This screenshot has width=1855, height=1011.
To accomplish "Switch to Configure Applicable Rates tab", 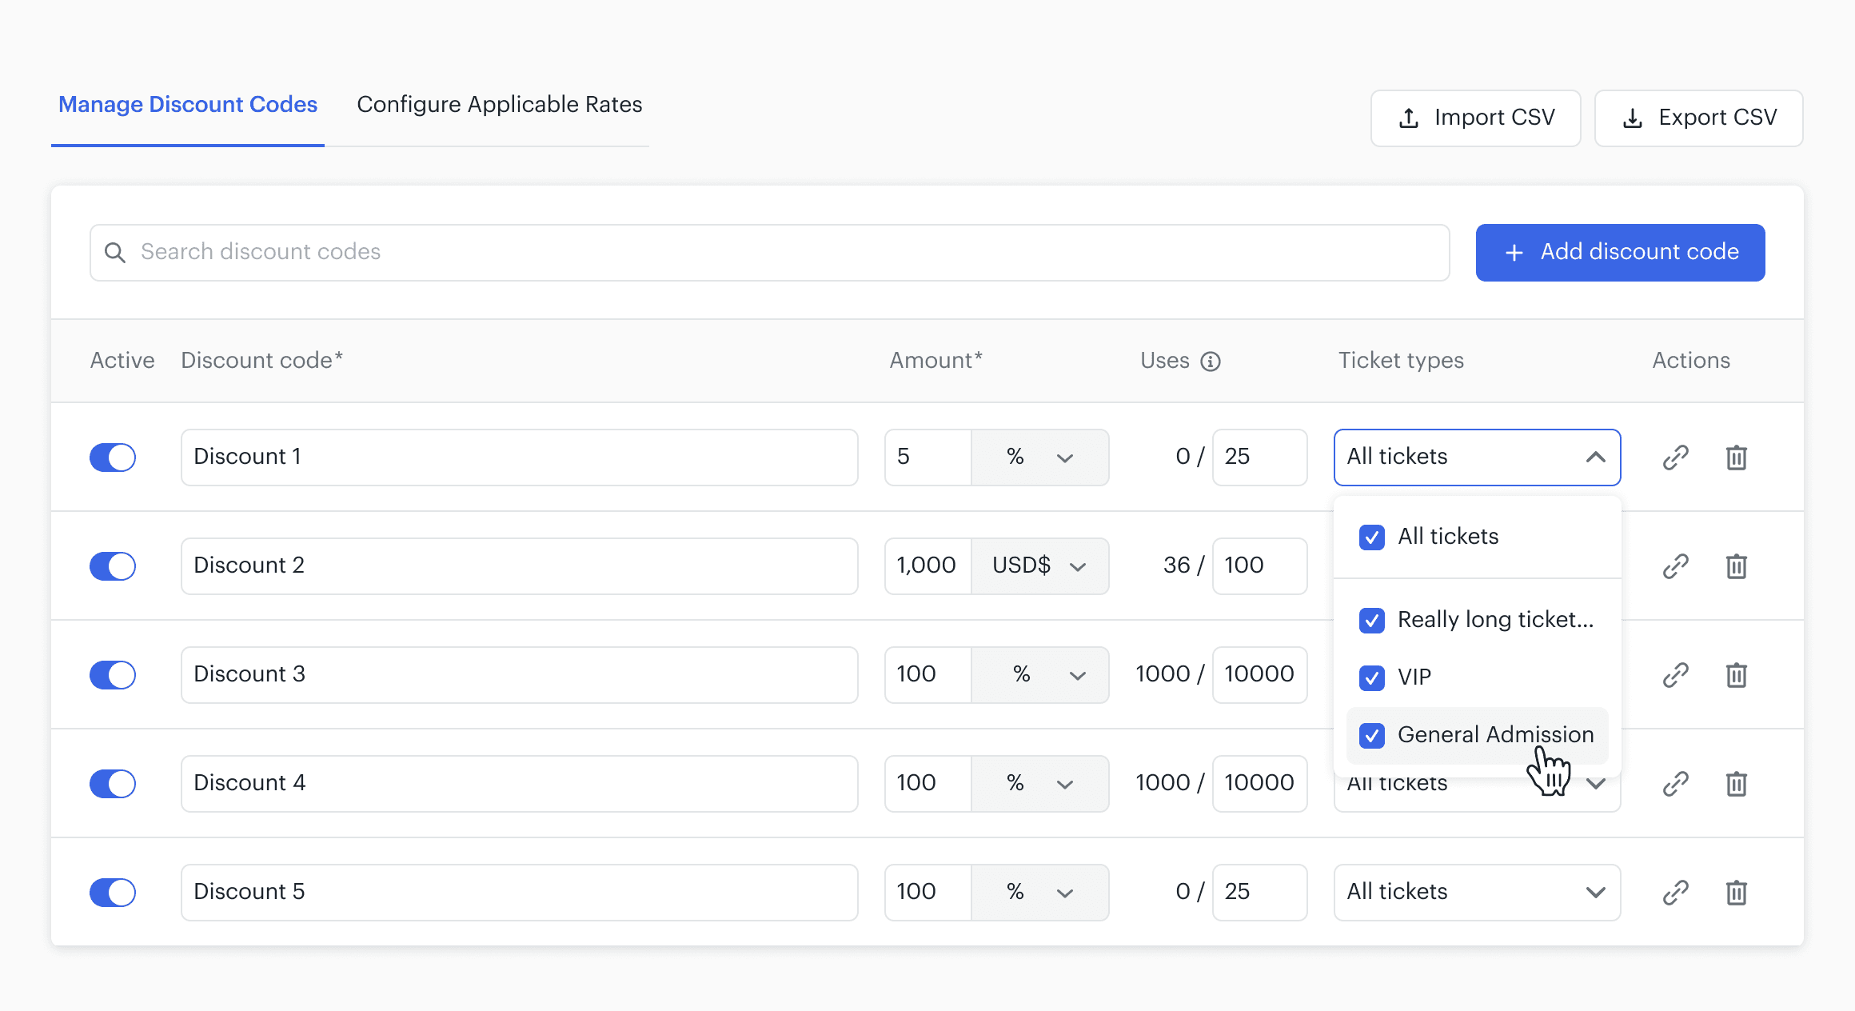I will (x=499, y=105).
